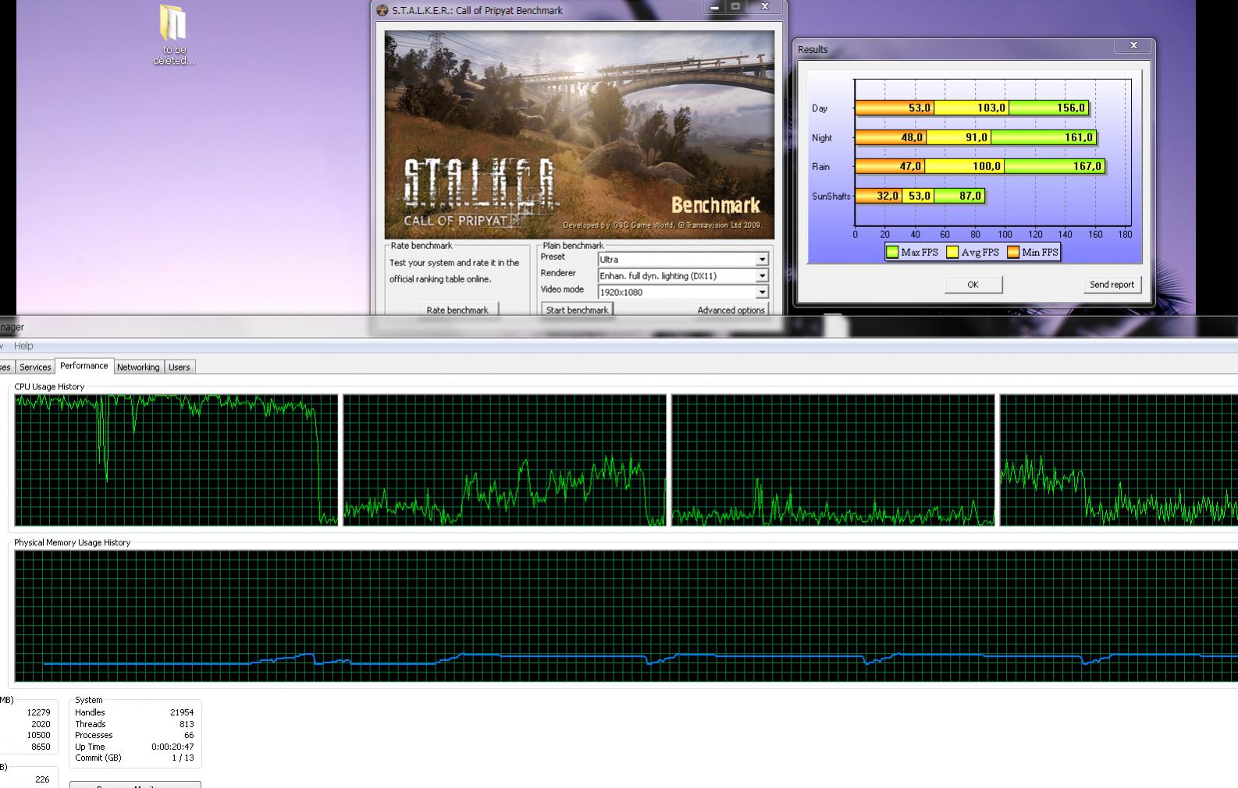
Task: Switch to the Networking tab
Action: (138, 367)
